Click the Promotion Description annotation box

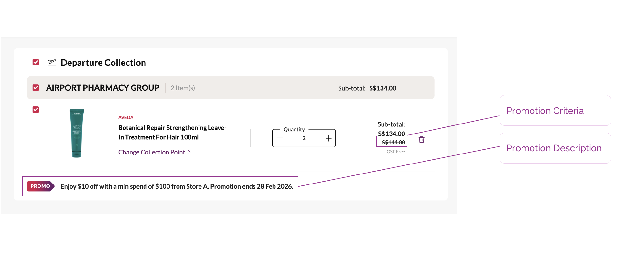(555, 148)
